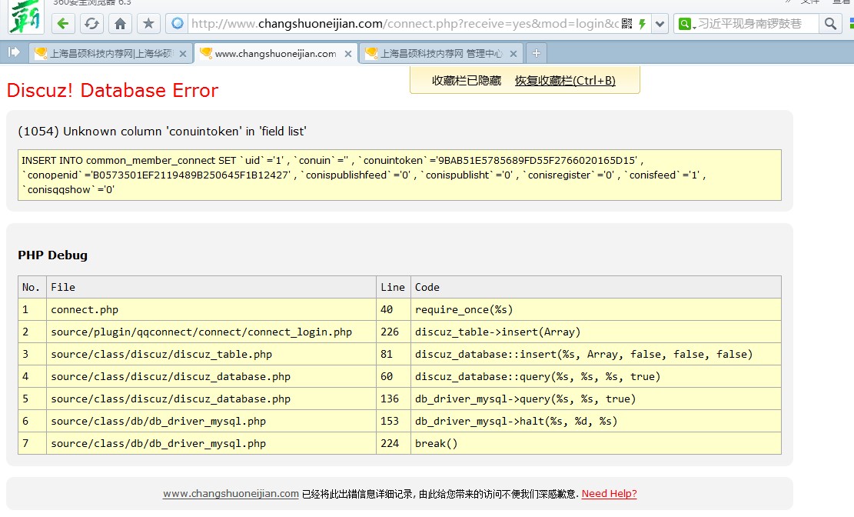Expand the address bar history dropdown
Screen dimensions: 854x517
coord(660,24)
